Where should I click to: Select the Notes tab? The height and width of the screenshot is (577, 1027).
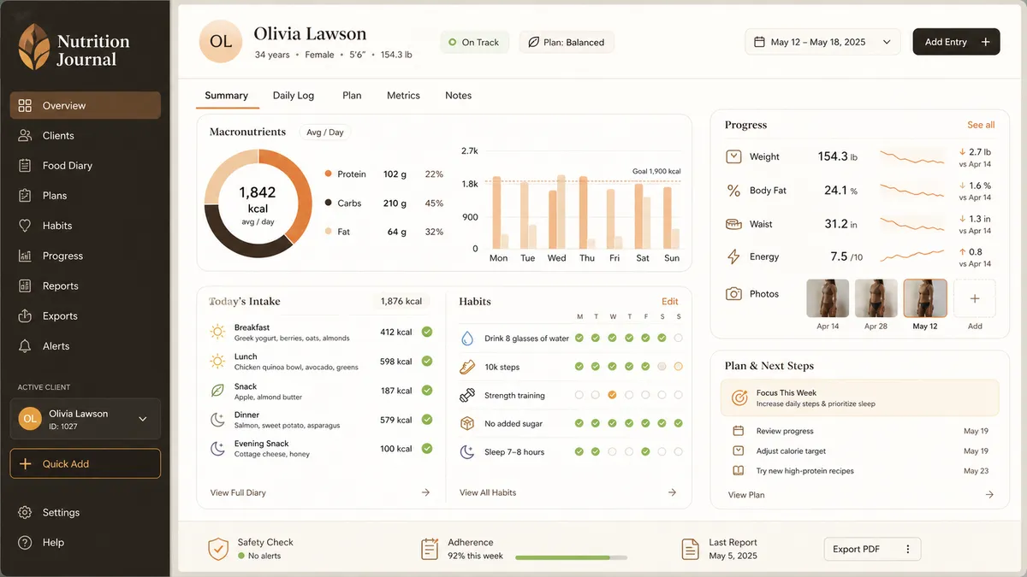click(x=459, y=96)
